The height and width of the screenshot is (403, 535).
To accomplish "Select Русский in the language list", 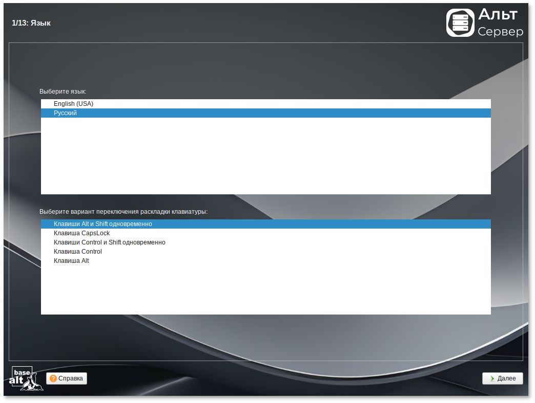I will pyautogui.click(x=65, y=113).
